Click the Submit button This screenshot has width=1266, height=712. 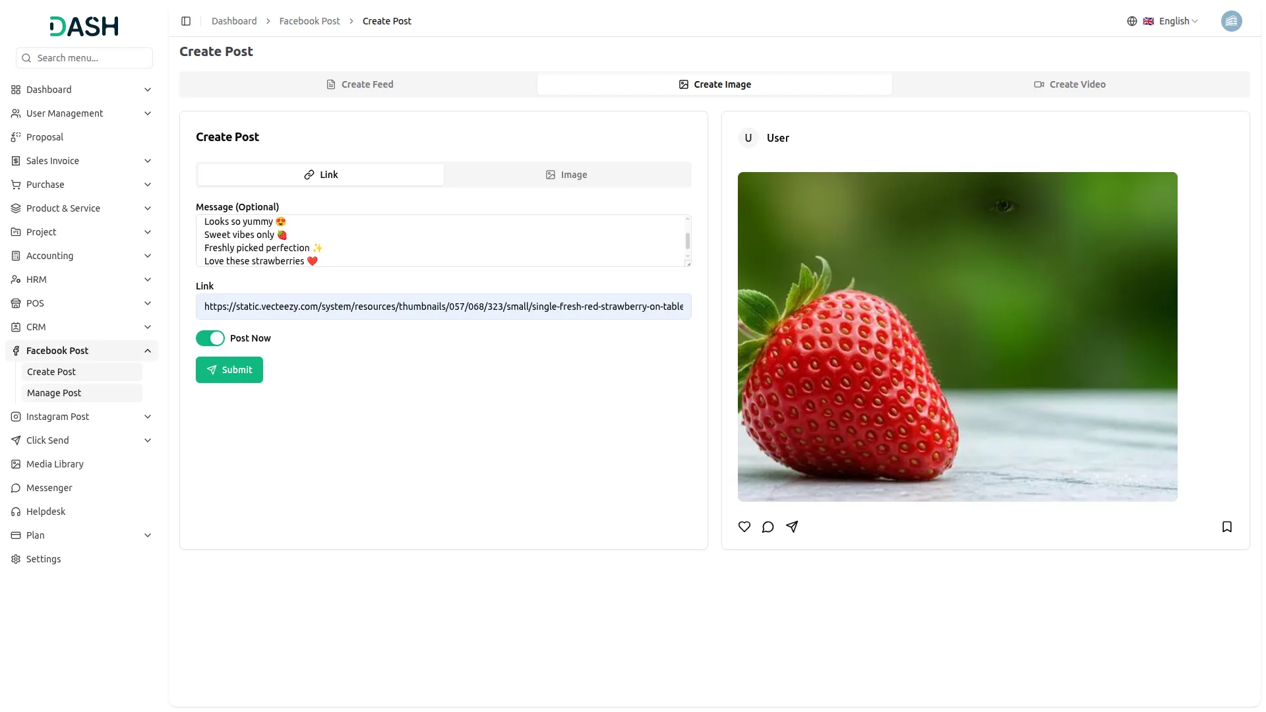[229, 370]
